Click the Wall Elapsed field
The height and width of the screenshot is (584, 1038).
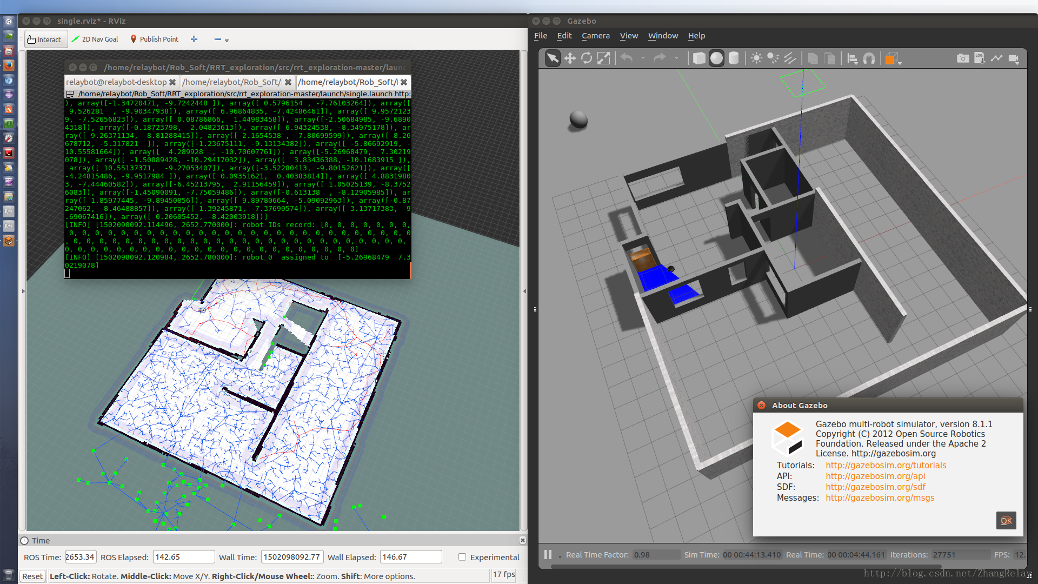[411, 557]
